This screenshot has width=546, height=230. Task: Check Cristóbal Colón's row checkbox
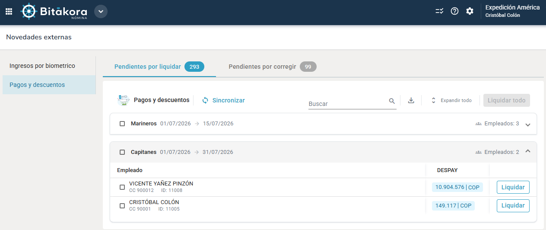122,206
